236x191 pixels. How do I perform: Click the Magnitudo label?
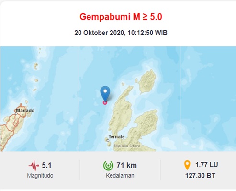[40, 176]
